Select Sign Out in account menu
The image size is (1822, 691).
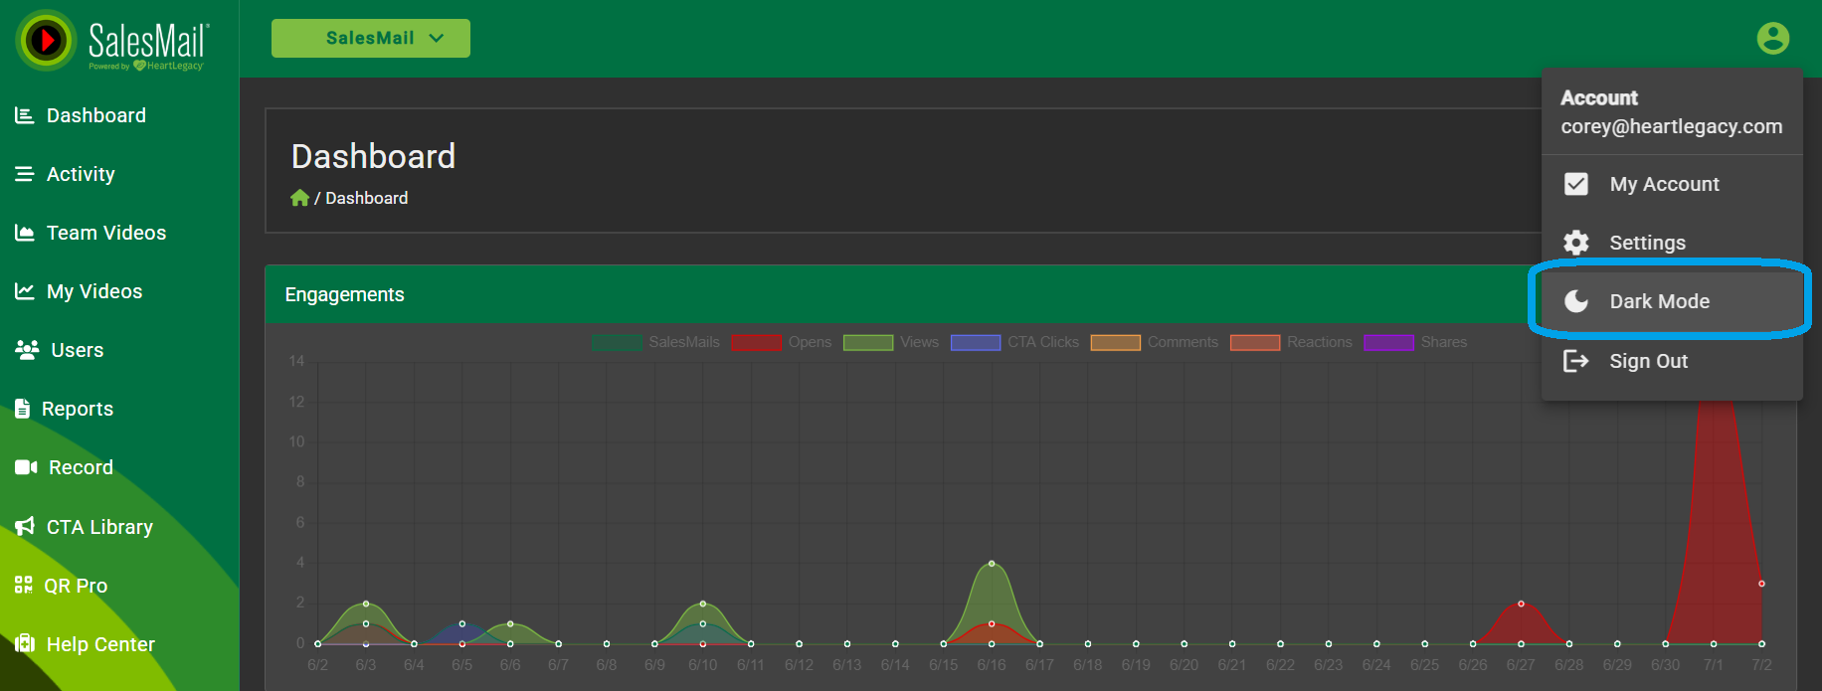[1648, 361]
